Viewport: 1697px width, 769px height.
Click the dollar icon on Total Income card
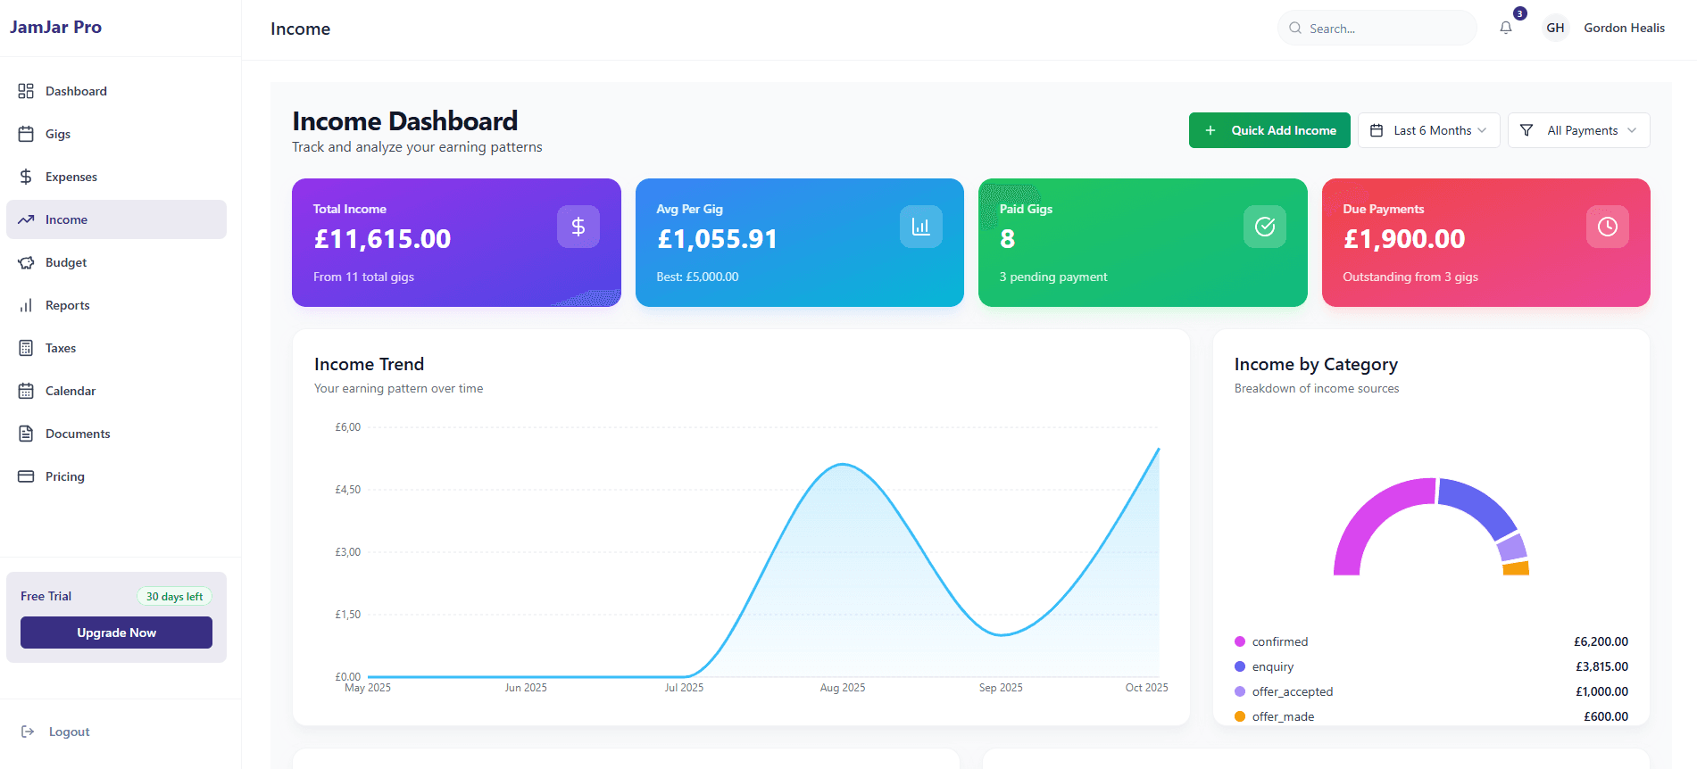[x=578, y=227]
